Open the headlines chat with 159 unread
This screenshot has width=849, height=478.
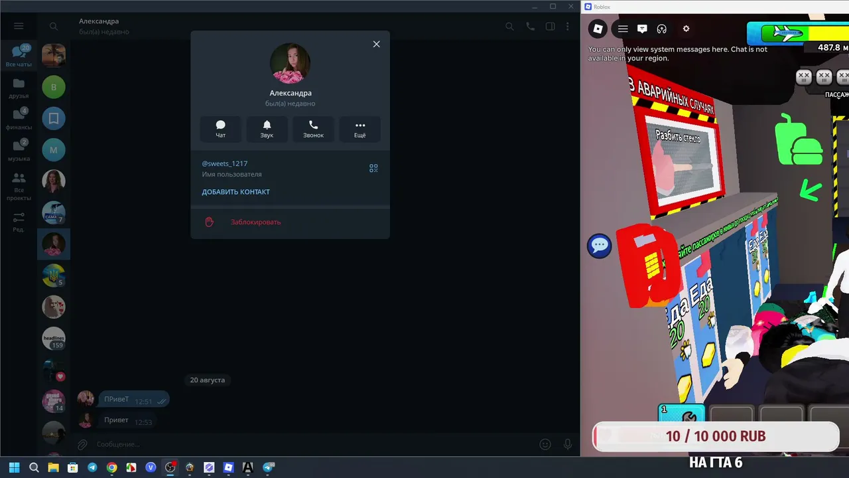coord(54,339)
